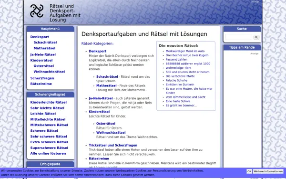Open Weihnachtsrätsel link in main content
This screenshot has height=179, width=286.
click(111, 133)
